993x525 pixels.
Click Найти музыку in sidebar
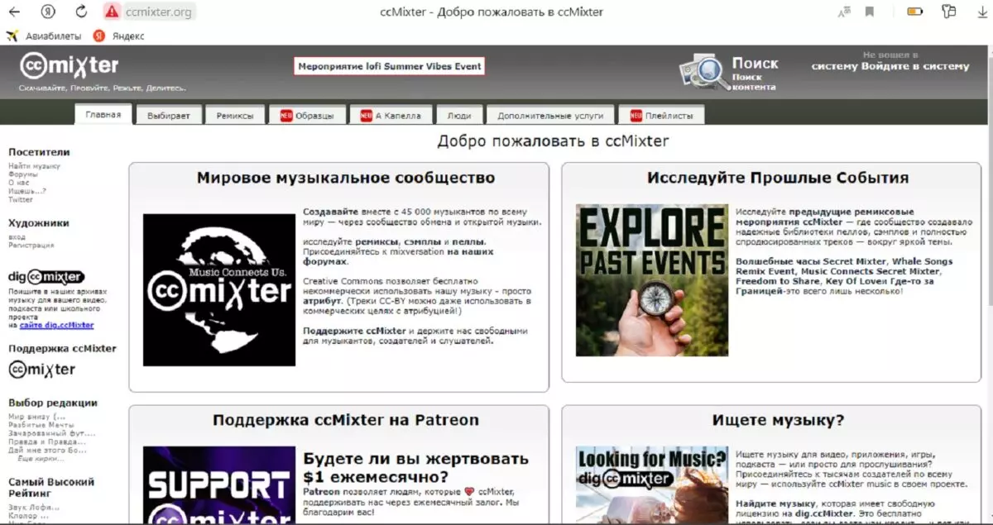click(x=34, y=166)
